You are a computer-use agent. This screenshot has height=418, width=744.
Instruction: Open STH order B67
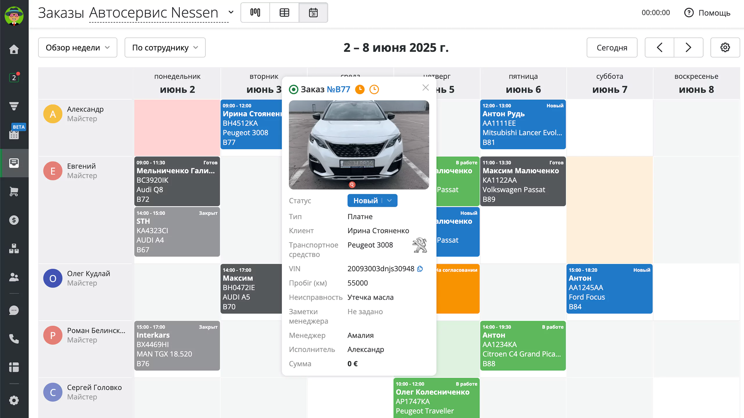point(177,232)
